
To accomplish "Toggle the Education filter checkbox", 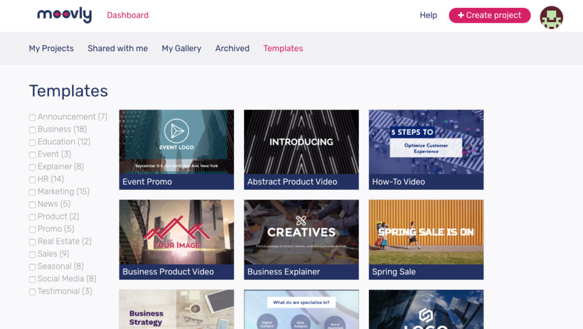I will click(x=32, y=143).
